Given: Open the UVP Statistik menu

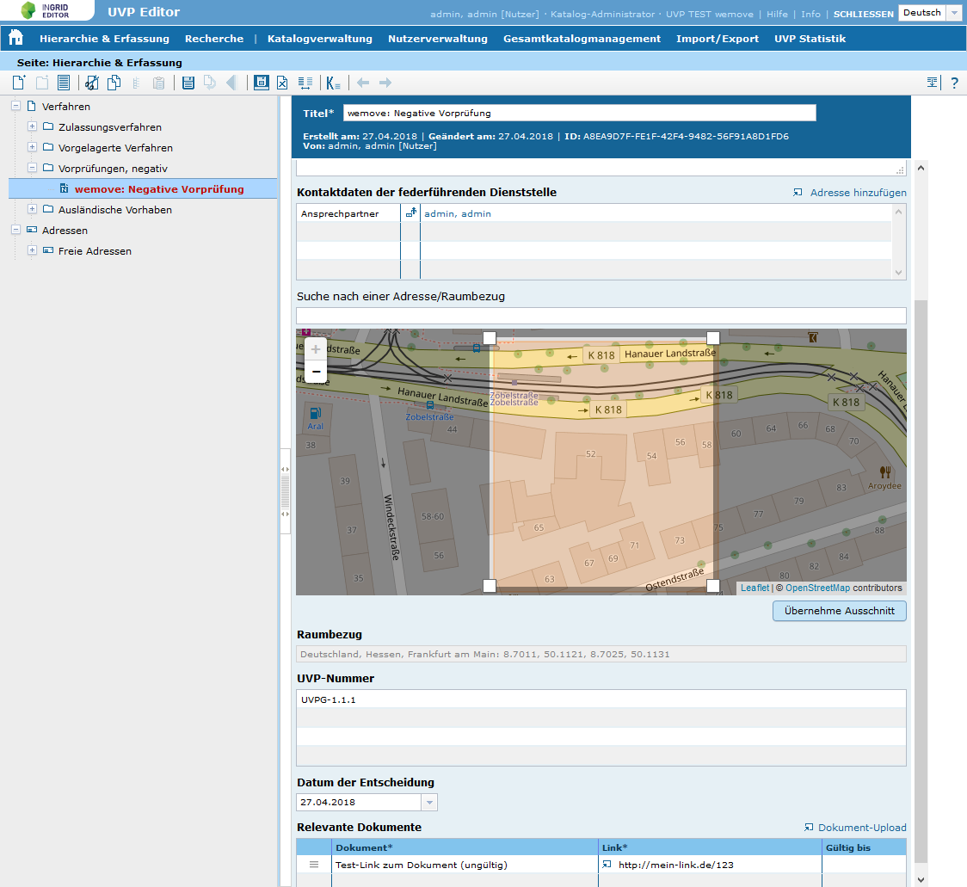Looking at the screenshot, I should [810, 38].
